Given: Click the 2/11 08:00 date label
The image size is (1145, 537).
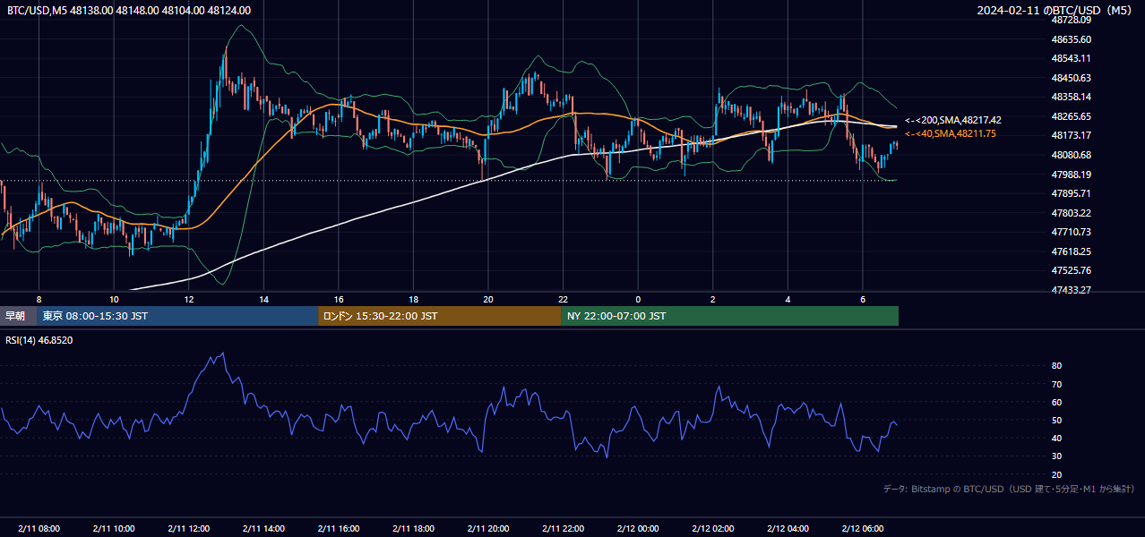Looking at the screenshot, I should (39, 529).
